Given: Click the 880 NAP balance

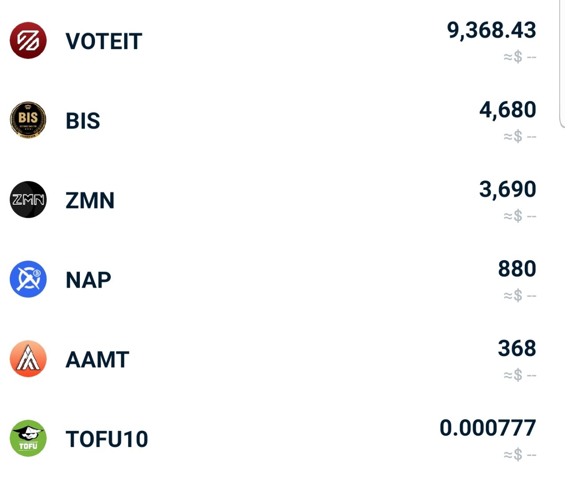Looking at the screenshot, I should click(517, 269).
